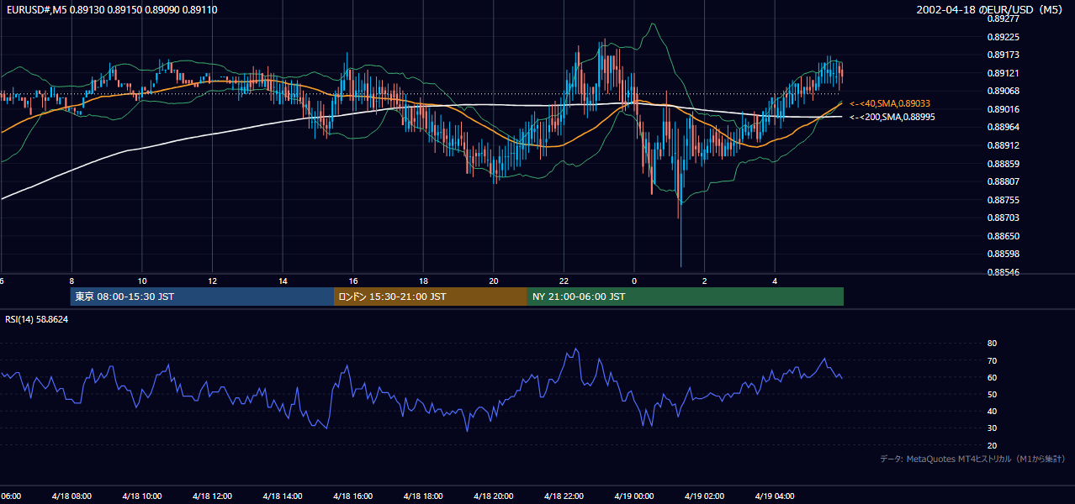Click price axis value 0.89173
This screenshot has height=504, width=1075.
click(x=1003, y=55)
